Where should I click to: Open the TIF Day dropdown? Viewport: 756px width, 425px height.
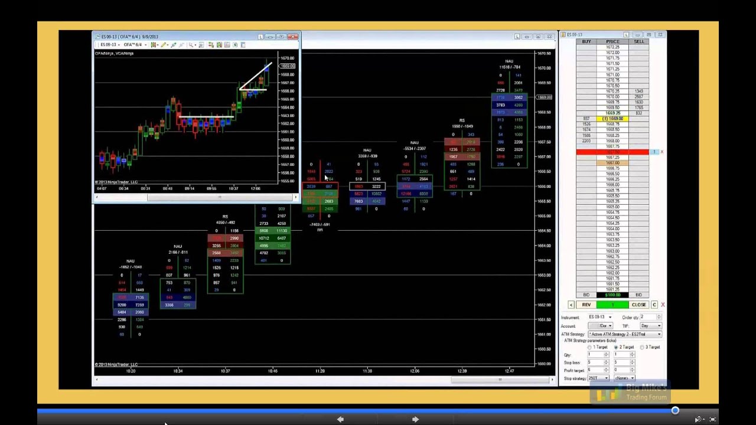651,326
